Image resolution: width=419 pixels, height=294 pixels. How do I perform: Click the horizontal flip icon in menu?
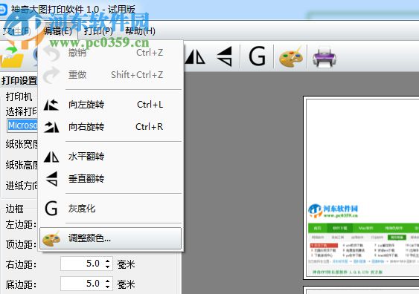click(51, 157)
